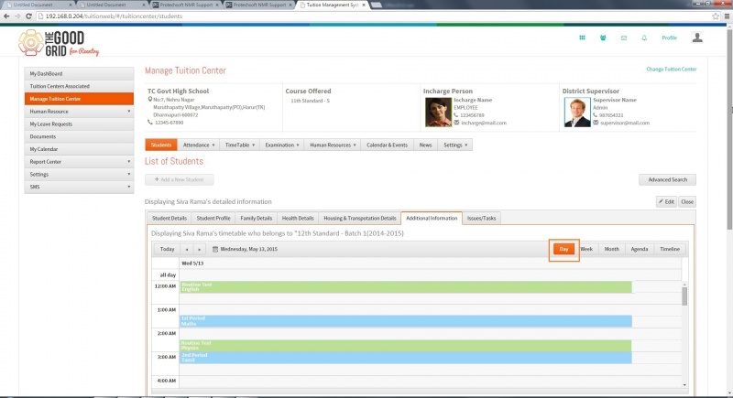Bookmark page with the star icon

click(x=716, y=16)
